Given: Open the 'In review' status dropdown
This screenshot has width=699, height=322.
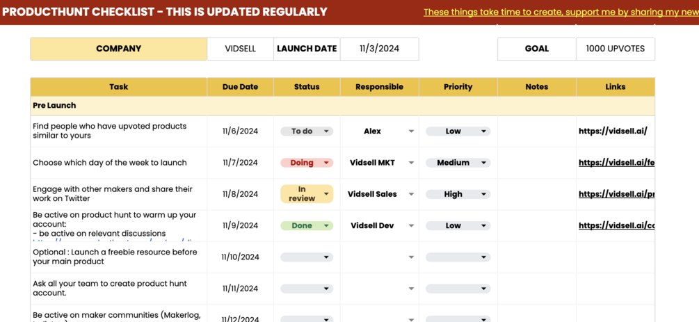Looking at the screenshot, I should click(307, 194).
